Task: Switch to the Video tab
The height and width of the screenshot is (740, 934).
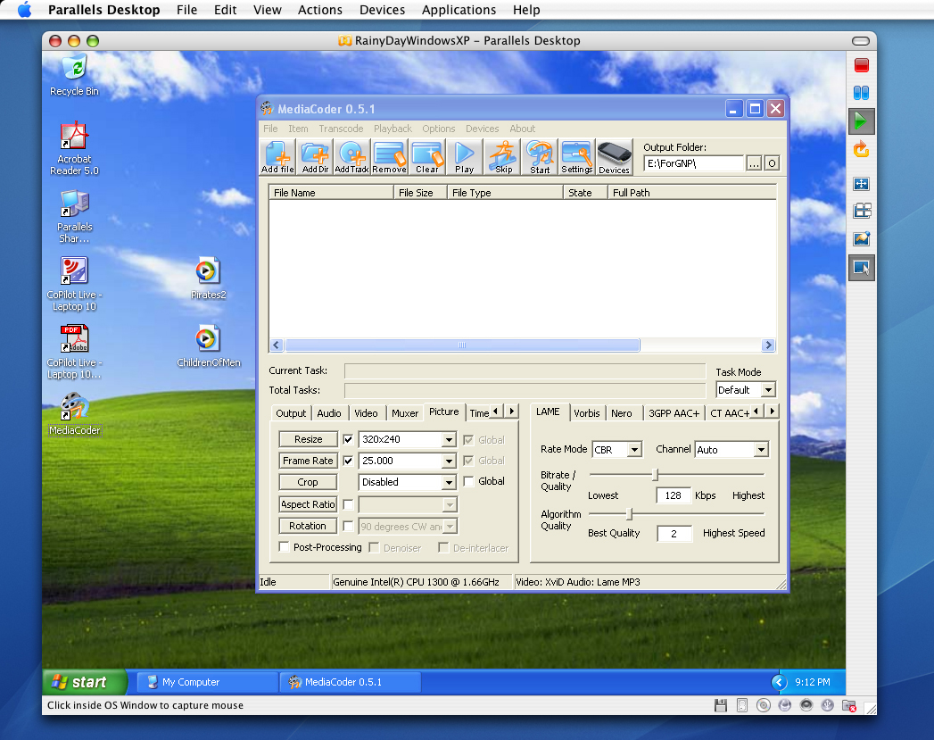Action: tap(366, 413)
